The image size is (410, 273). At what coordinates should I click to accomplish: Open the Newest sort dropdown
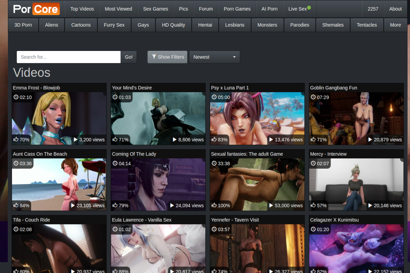coord(214,57)
